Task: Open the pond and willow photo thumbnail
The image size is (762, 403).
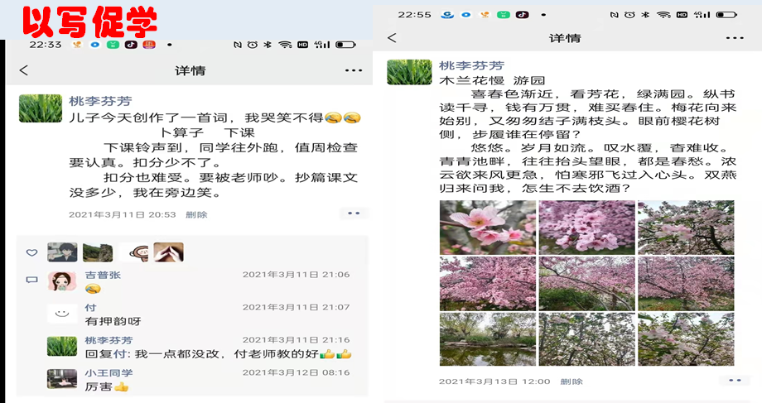Action: pos(487,339)
